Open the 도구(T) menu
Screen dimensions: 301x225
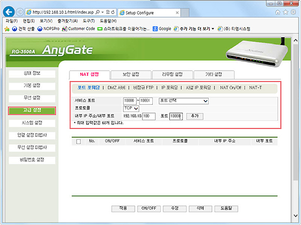89,21
